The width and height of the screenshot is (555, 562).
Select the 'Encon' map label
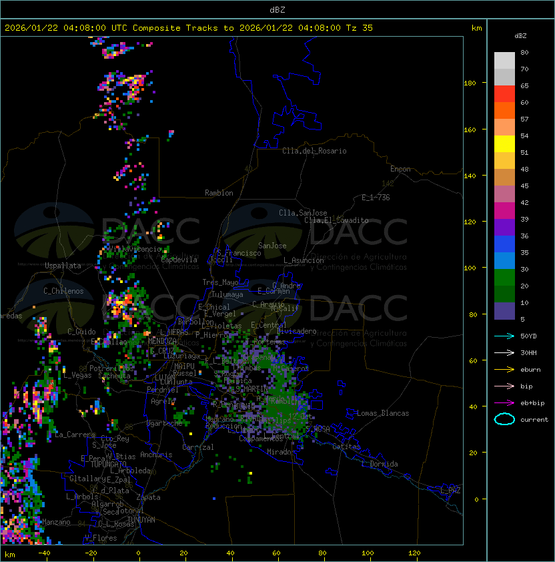[400, 169]
